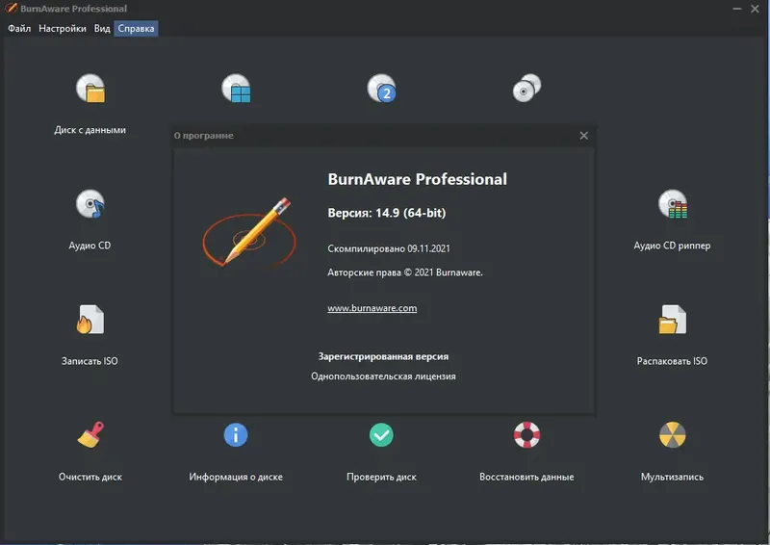The height and width of the screenshot is (545, 770).
Task: Close the О программе dialog
Action: click(584, 136)
